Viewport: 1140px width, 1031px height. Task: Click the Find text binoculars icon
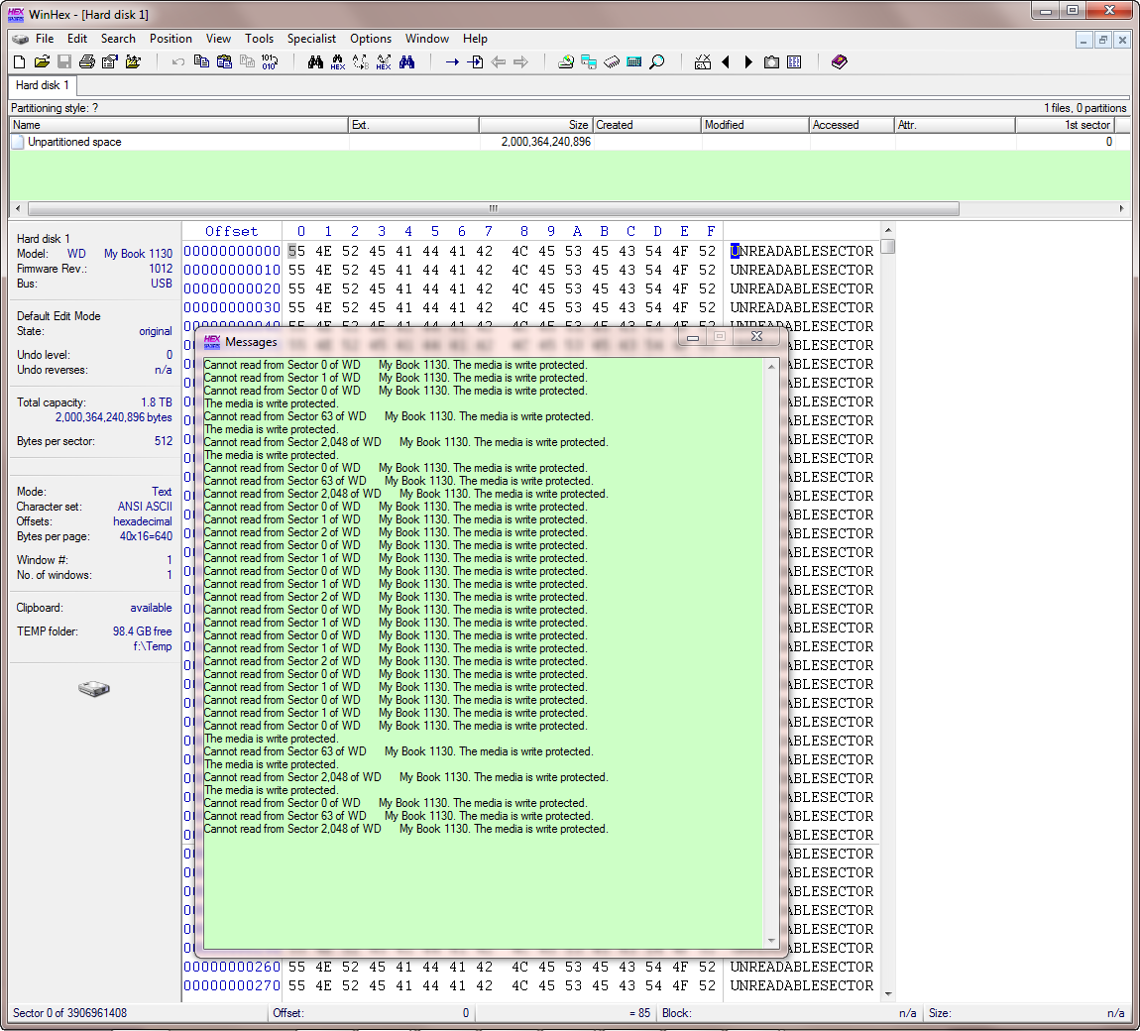[315, 62]
